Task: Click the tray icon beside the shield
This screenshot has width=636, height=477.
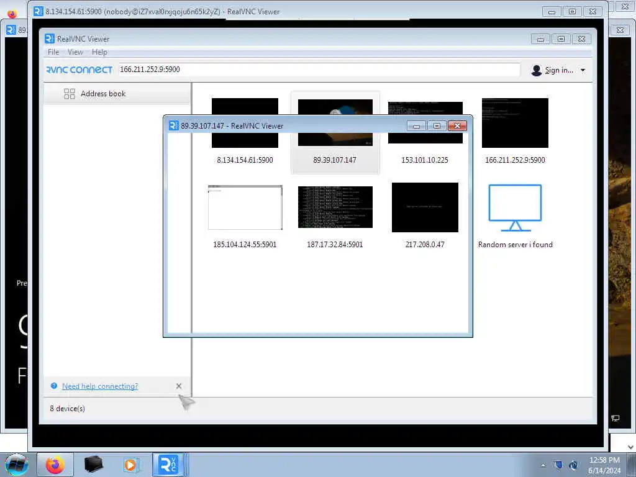Action: pyautogui.click(x=573, y=465)
